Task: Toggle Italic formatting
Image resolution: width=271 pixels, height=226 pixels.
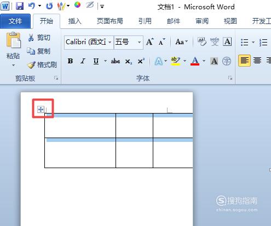Action: tap(83, 61)
